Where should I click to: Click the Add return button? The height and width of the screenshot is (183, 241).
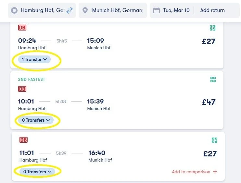(x=212, y=10)
